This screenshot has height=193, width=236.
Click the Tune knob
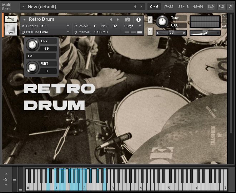[162, 22]
